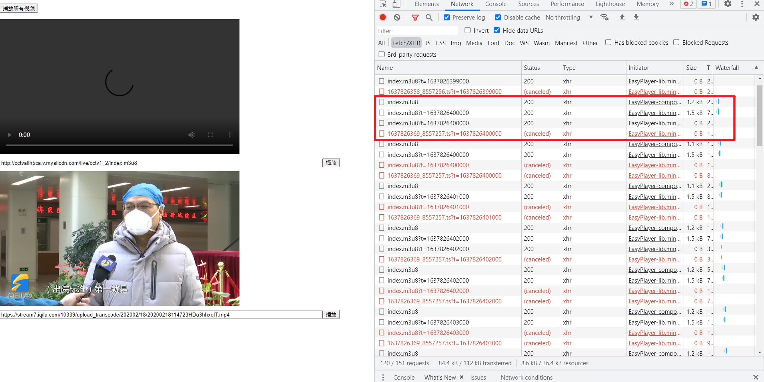Toggle Disable cache checkbox

pyautogui.click(x=498, y=17)
